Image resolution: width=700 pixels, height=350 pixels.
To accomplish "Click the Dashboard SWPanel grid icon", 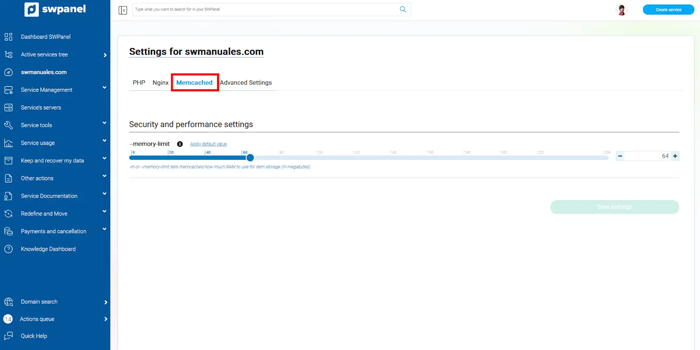I will click(x=8, y=37).
